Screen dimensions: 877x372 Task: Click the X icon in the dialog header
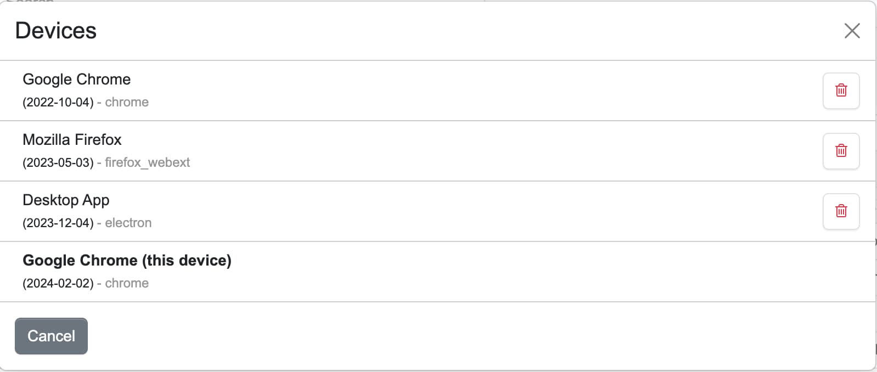click(851, 31)
